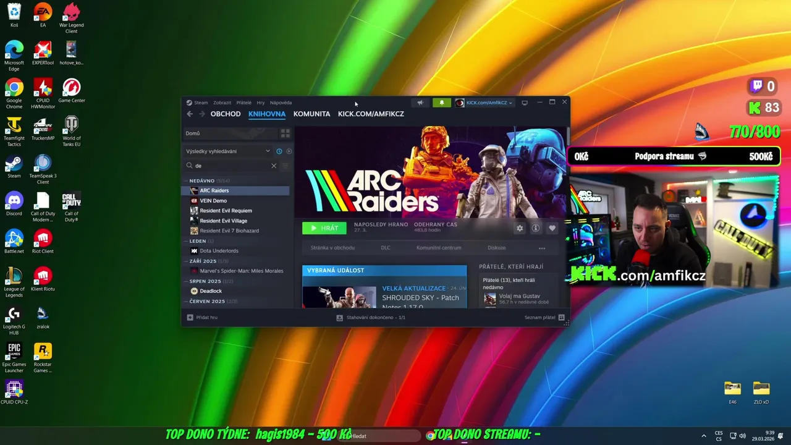Click Stahování dokončeno status text
Screen dimensions: 791x445
(376, 317)
